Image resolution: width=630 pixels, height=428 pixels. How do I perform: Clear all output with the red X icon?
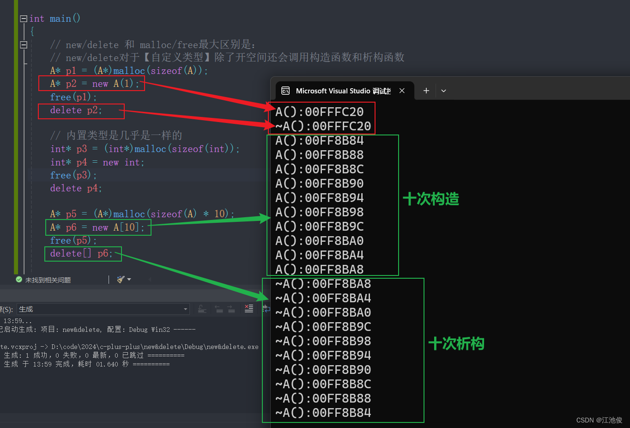click(x=249, y=309)
